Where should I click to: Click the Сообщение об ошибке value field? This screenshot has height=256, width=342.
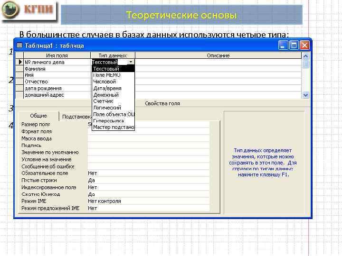click(148, 166)
